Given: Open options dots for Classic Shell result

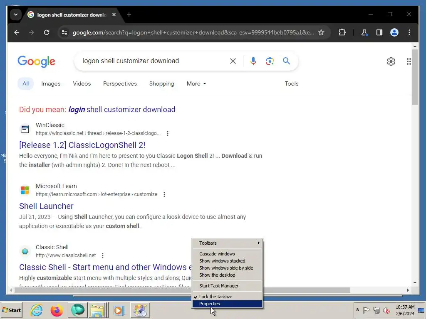Looking at the screenshot, I should pyautogui.click(x=103, y=255).
